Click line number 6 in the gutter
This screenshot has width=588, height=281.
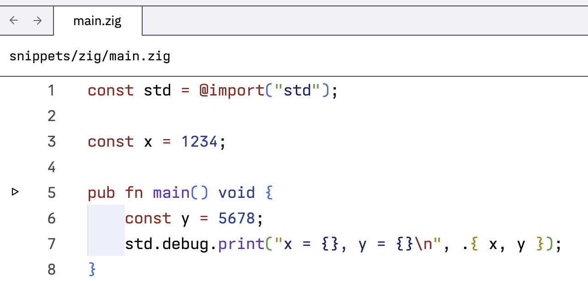pos(51,218)
